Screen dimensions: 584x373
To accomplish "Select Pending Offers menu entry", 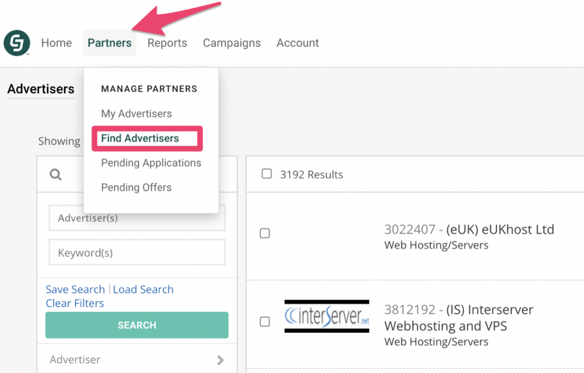I will (136, 188).
